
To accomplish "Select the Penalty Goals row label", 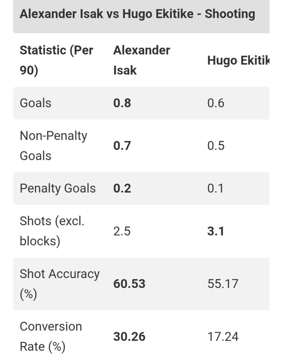I will (x=58, y=188).
